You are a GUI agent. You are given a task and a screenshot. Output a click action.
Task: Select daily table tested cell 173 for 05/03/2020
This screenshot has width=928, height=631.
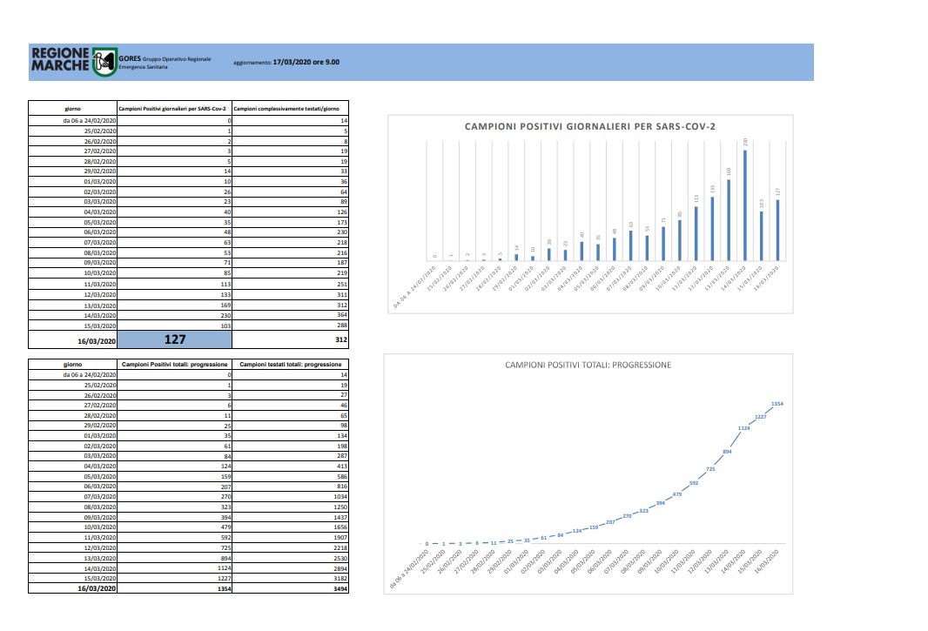pos(290,223)
